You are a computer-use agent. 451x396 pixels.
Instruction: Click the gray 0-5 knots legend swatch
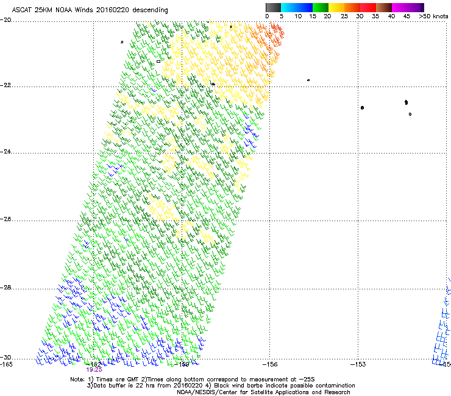coord(273,7)
